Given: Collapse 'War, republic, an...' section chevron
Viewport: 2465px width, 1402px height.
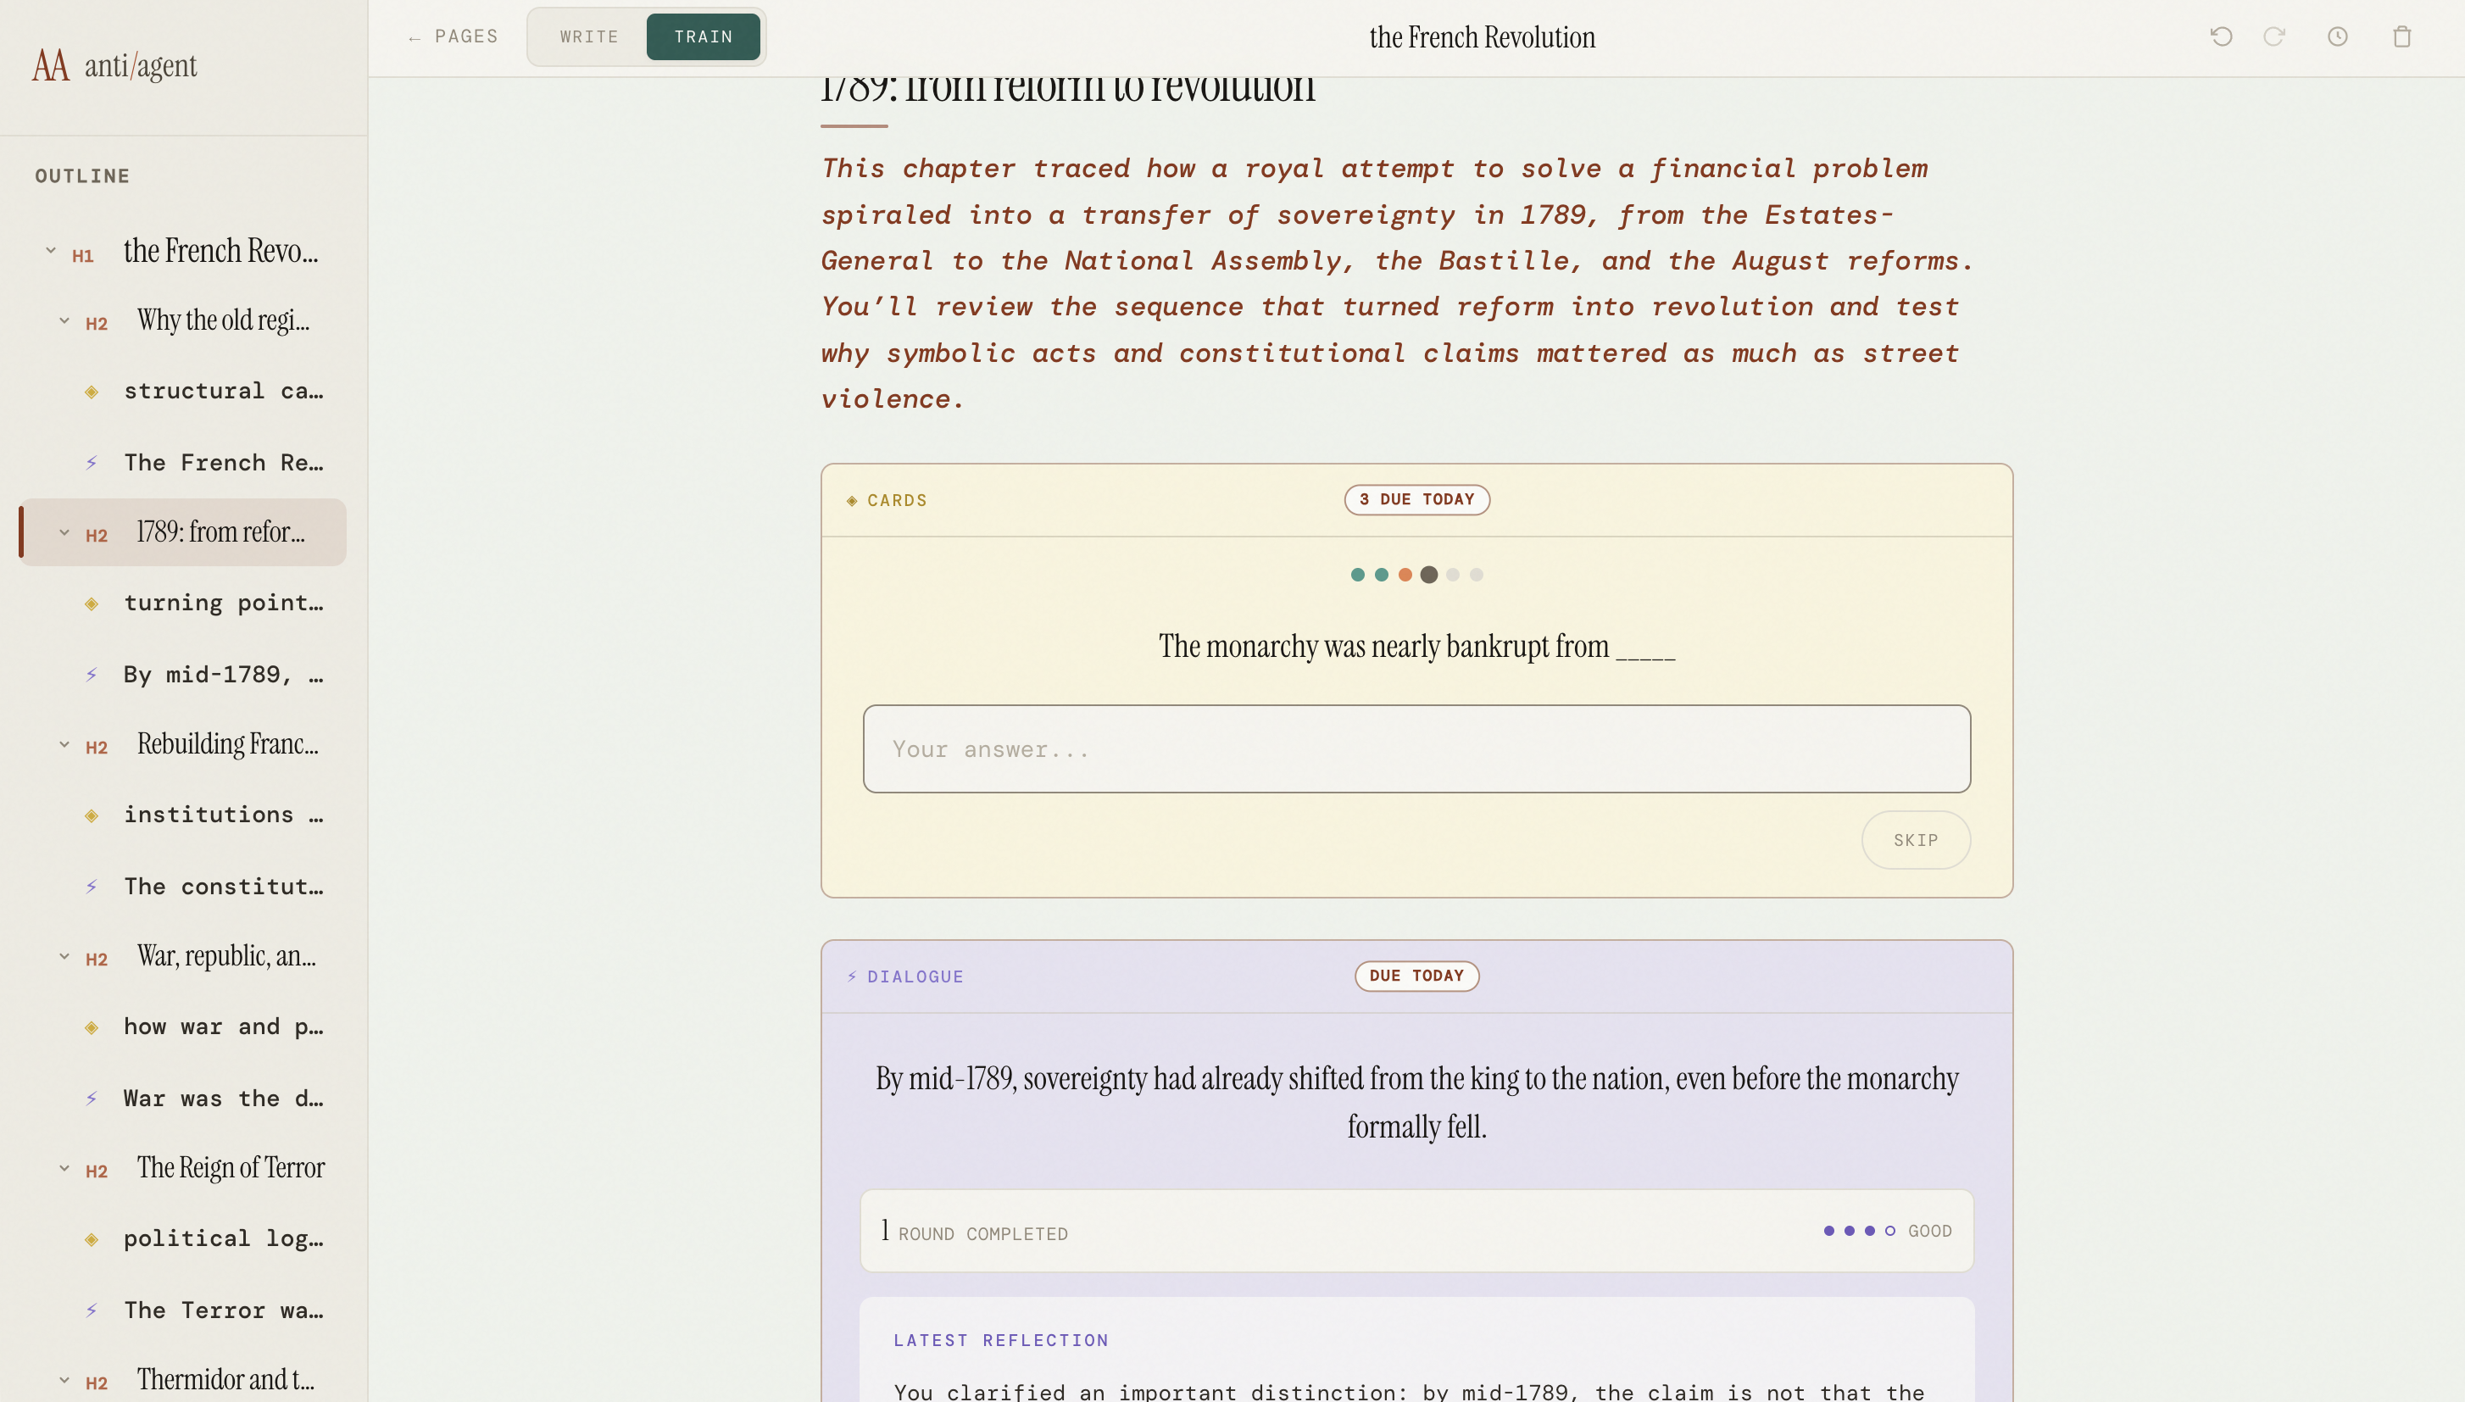Looking at the screenshot, I should click(x=64, y=956).
